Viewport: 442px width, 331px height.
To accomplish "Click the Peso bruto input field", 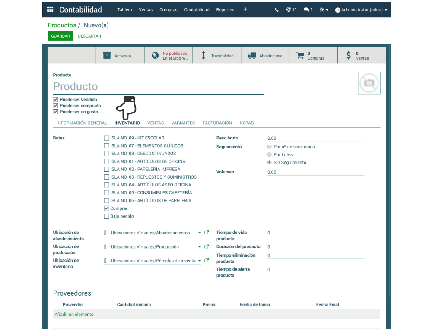I will 315,139.
